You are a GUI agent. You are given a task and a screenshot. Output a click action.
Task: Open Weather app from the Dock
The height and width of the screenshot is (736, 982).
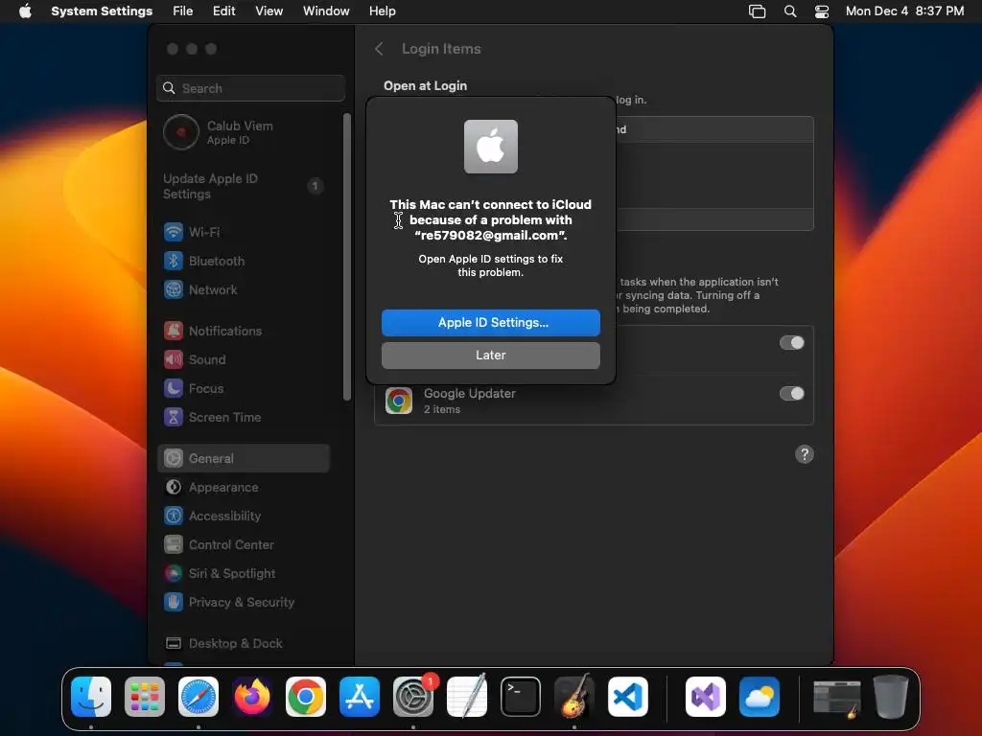[x=760, y=697]
